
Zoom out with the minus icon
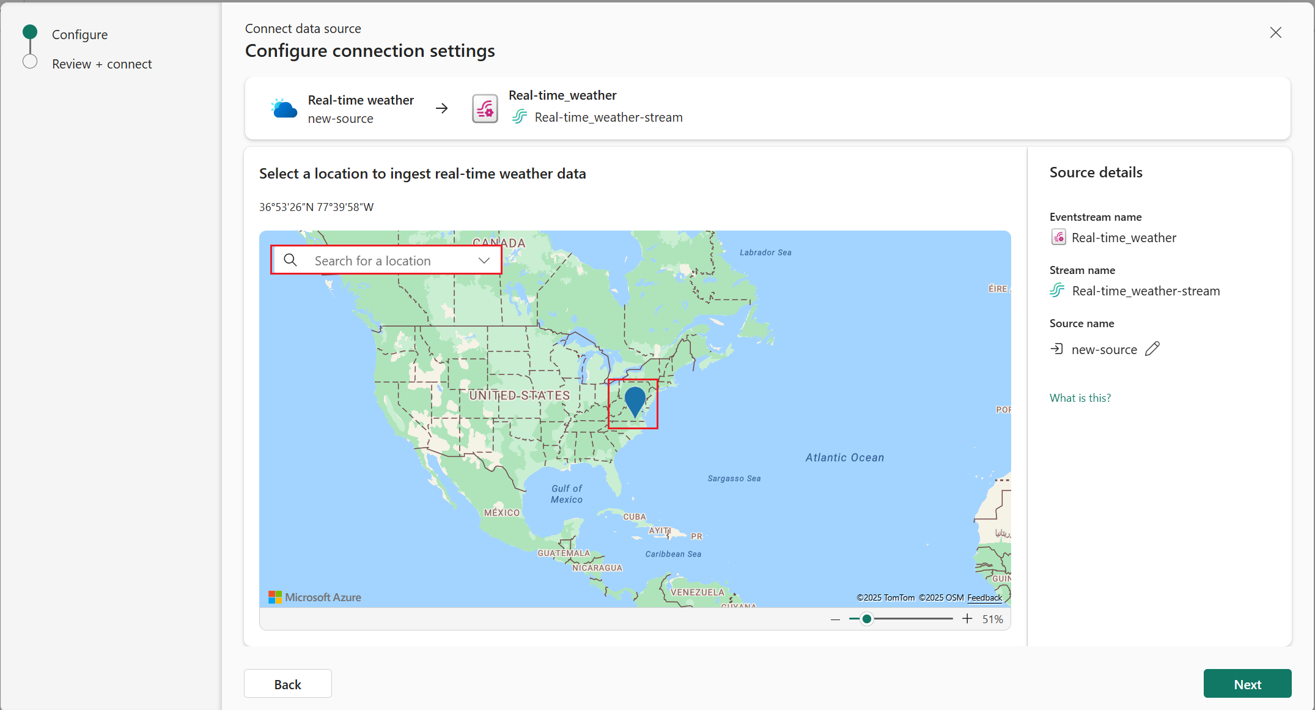pyautogui.click(x=835, y=619)
